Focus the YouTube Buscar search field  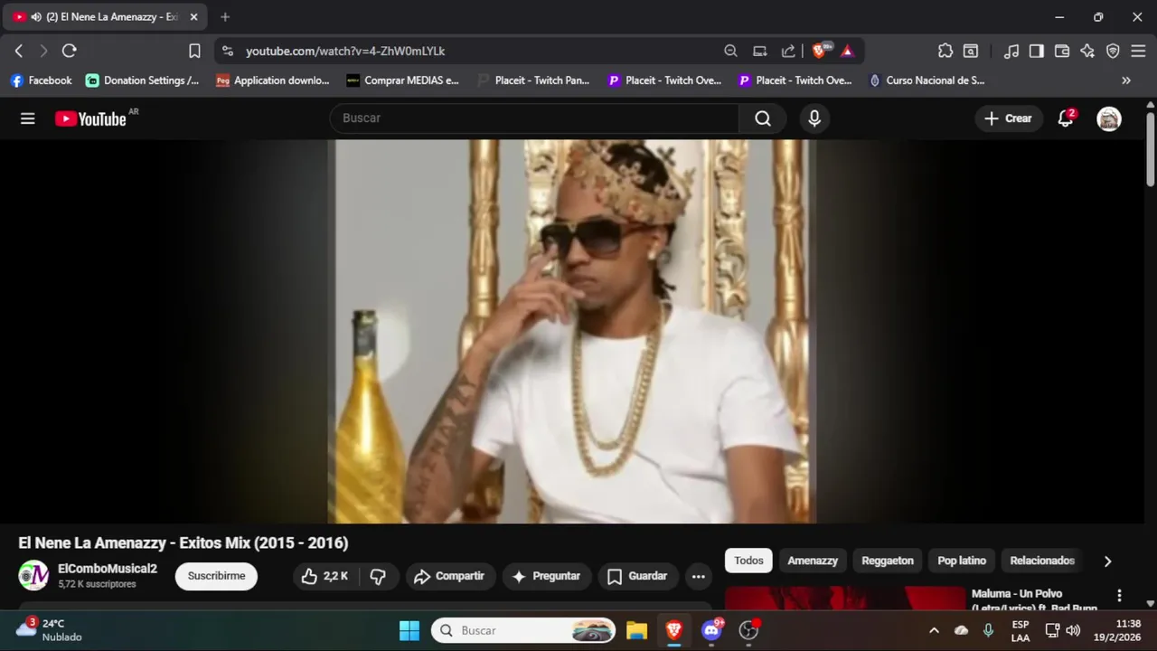pos(535,118)
